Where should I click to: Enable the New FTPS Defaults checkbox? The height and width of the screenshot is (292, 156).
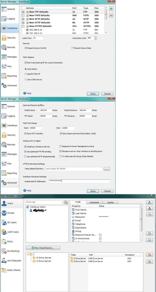pyautogui.click(x=23, y=15)
